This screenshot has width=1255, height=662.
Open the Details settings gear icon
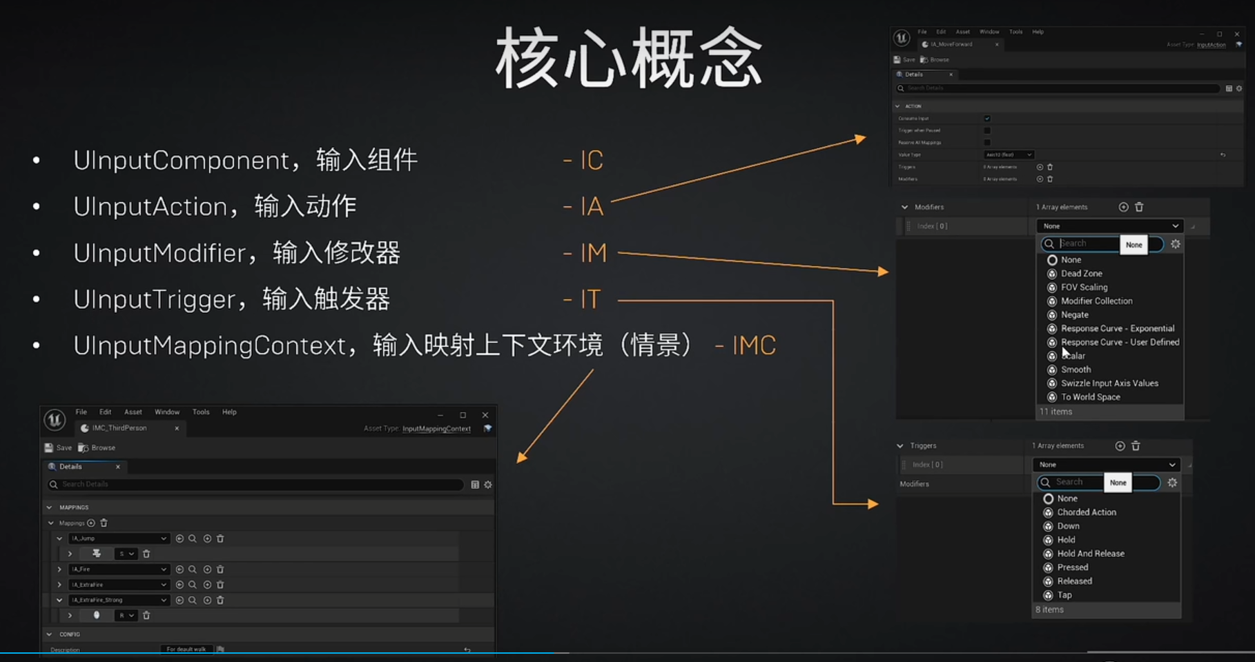(487, 484)
